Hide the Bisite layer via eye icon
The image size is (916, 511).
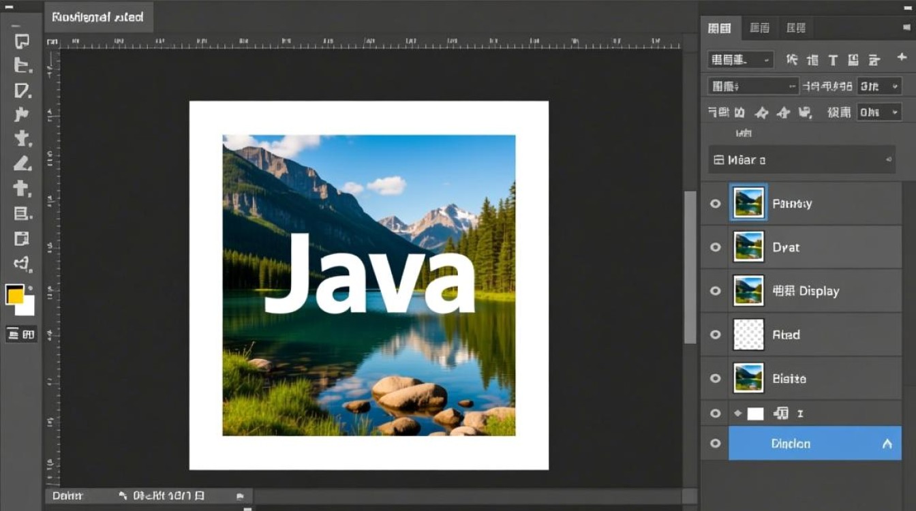coord(715,378)
